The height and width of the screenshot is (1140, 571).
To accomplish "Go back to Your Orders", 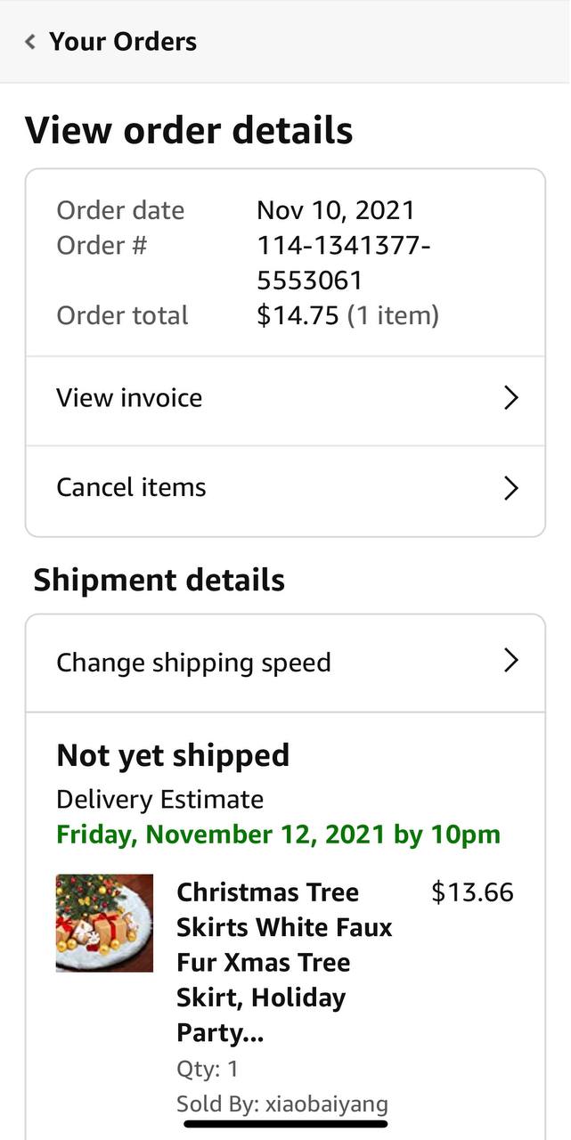I will pos(123,41).
